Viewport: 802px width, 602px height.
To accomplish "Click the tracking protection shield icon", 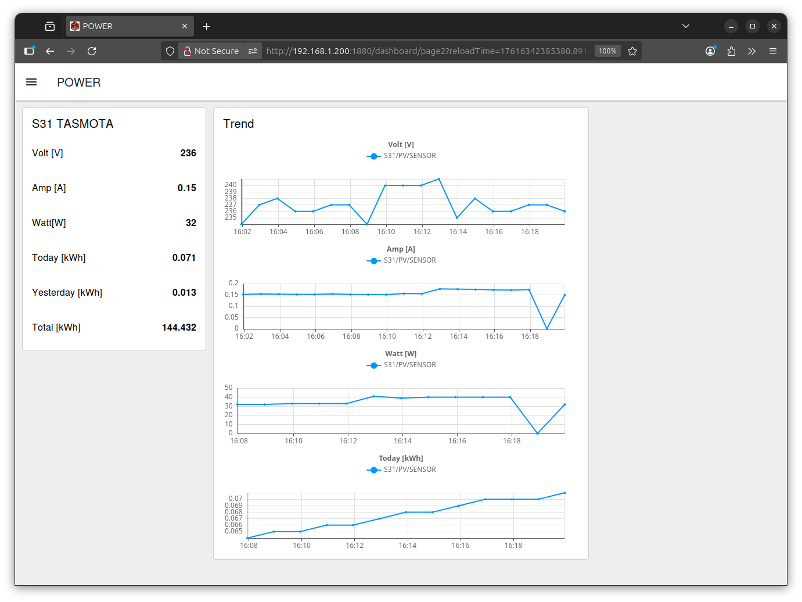I will (170, 51).
